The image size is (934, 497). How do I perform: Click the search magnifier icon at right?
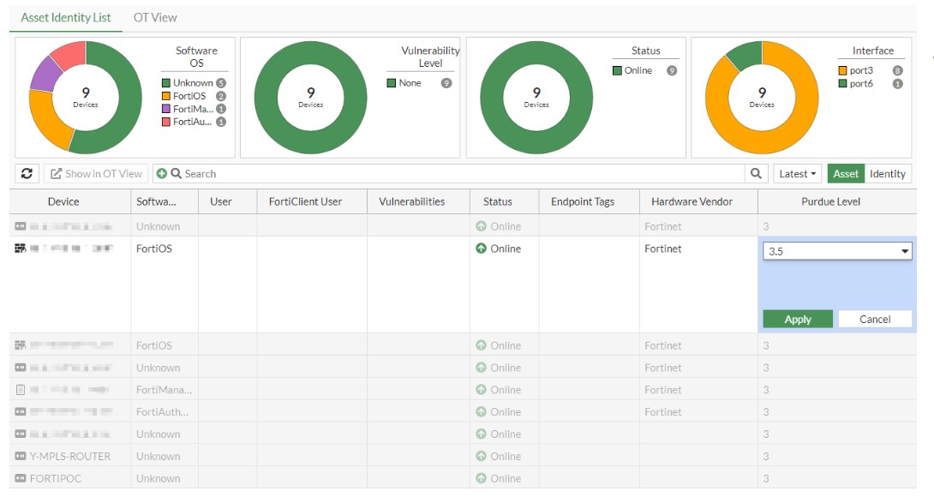(x=756, y=174)
